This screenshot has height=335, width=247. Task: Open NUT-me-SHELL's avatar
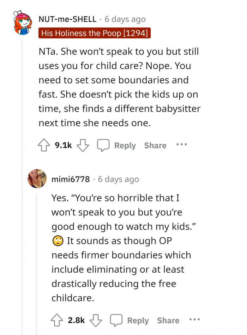tap(23, 23)
